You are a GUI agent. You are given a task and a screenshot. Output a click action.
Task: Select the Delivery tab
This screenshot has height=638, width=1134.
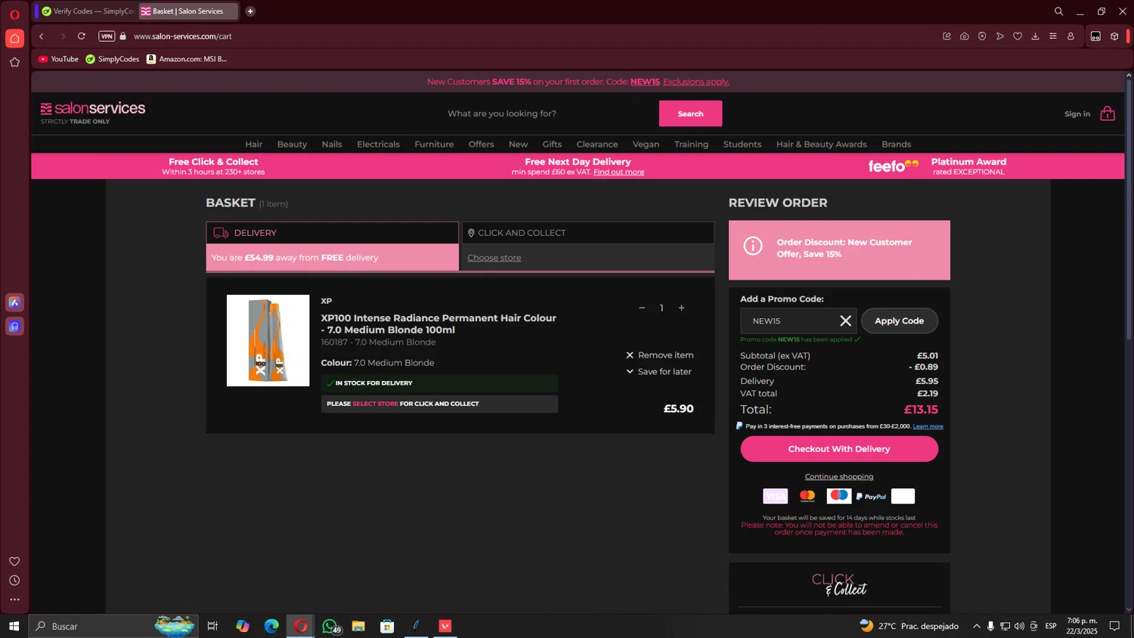[332, 233]
